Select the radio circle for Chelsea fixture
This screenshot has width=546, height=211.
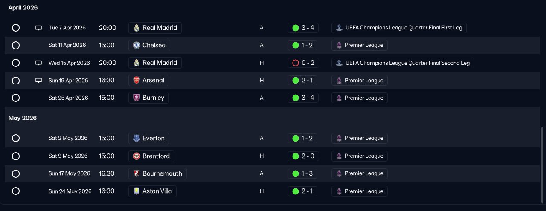pyautogui.click(x=16, y=45)
